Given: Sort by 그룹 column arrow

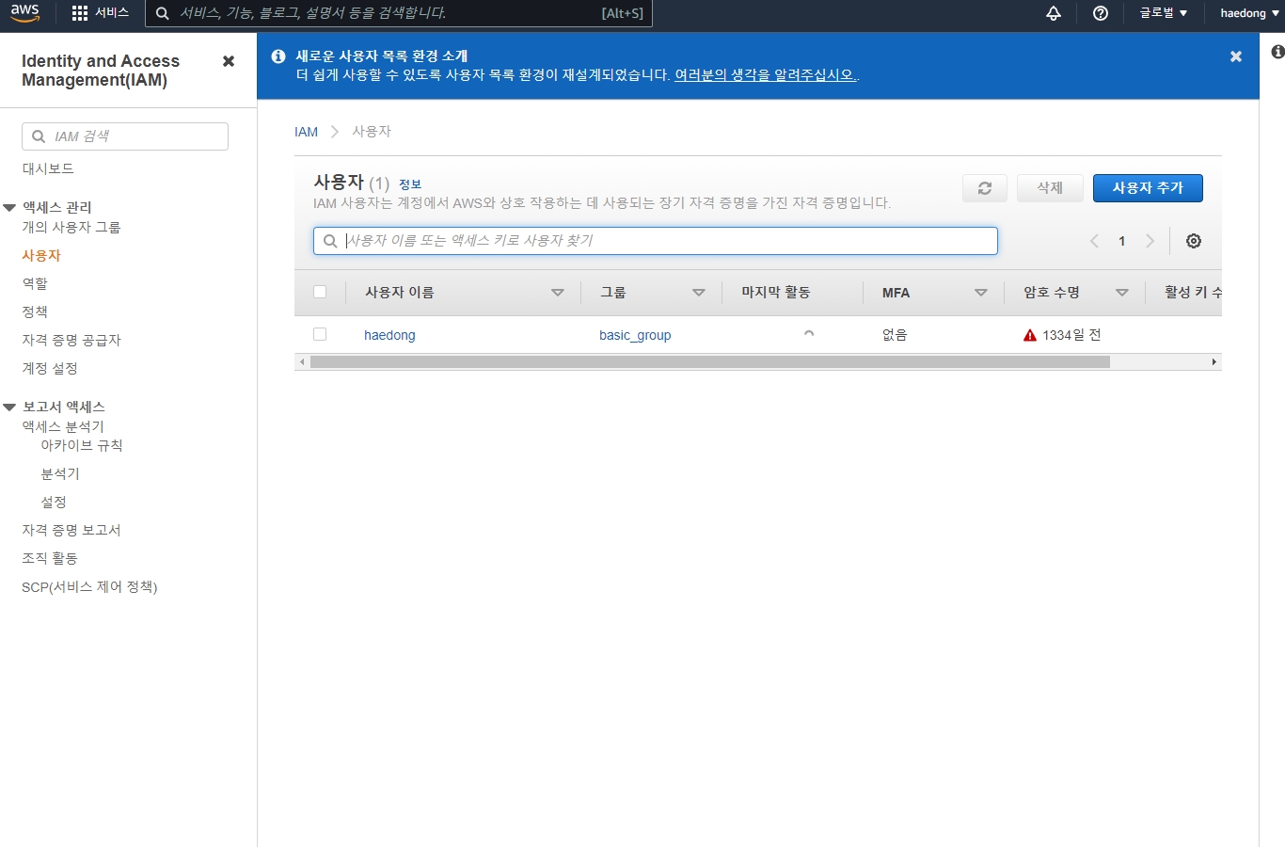Looking at the screenshot, I should click(699, 293).
